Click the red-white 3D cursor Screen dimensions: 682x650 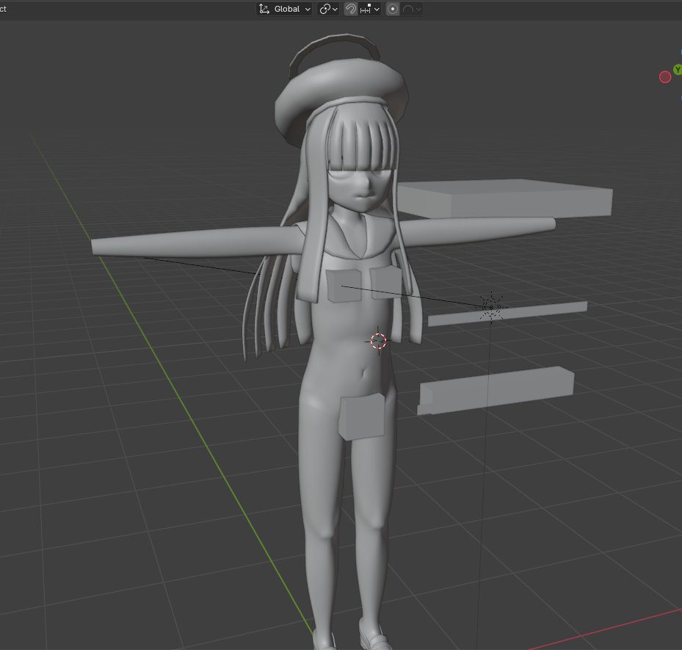(378, 341)
